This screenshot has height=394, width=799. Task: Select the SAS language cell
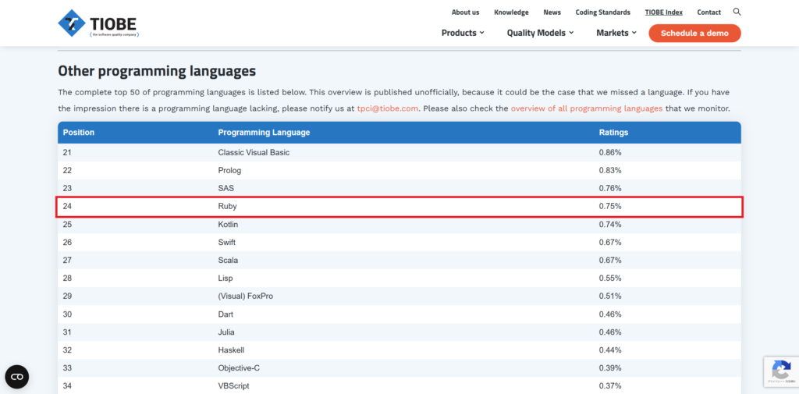[x=226, y=189]
